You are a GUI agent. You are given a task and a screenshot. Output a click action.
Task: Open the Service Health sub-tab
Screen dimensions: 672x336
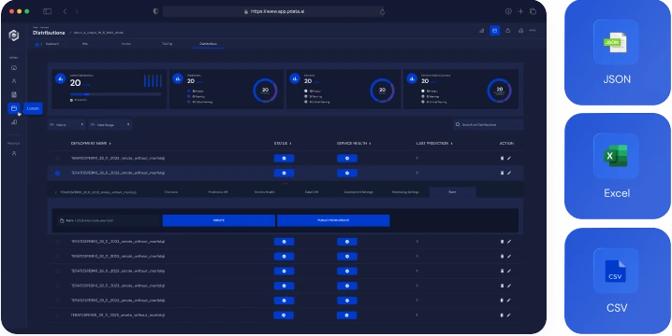(265, 192)
